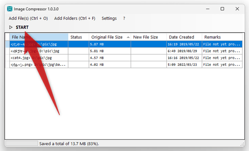Click the Image Compressor app icon in title bar
The image size is (249, 151).
tap(10, 9)
